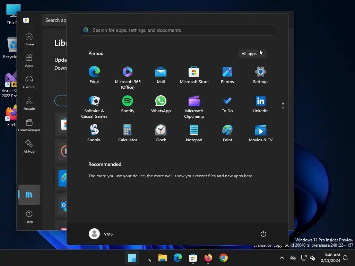Open AI Hub in Microsoft Store sidebar

point(29,147)
